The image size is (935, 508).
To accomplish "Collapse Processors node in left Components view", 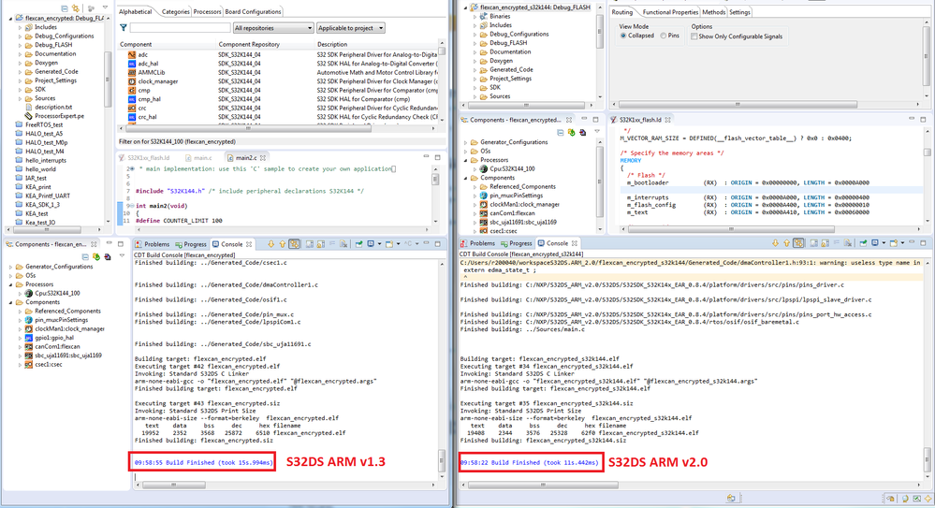I will (x=10, y=284).
